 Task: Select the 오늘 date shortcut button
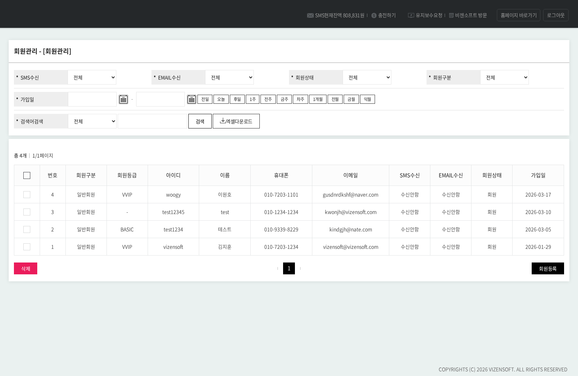pyautogui.click(x=221, y=99)
